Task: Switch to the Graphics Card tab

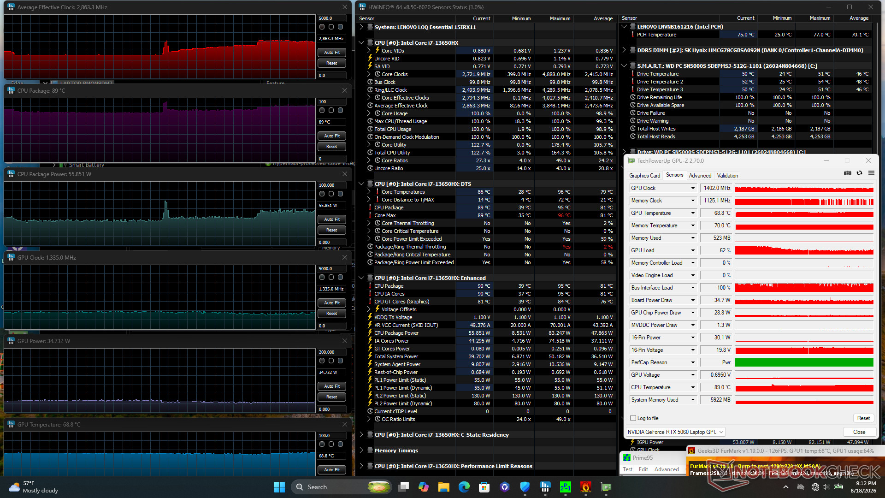Action: (x=645, y=176)
